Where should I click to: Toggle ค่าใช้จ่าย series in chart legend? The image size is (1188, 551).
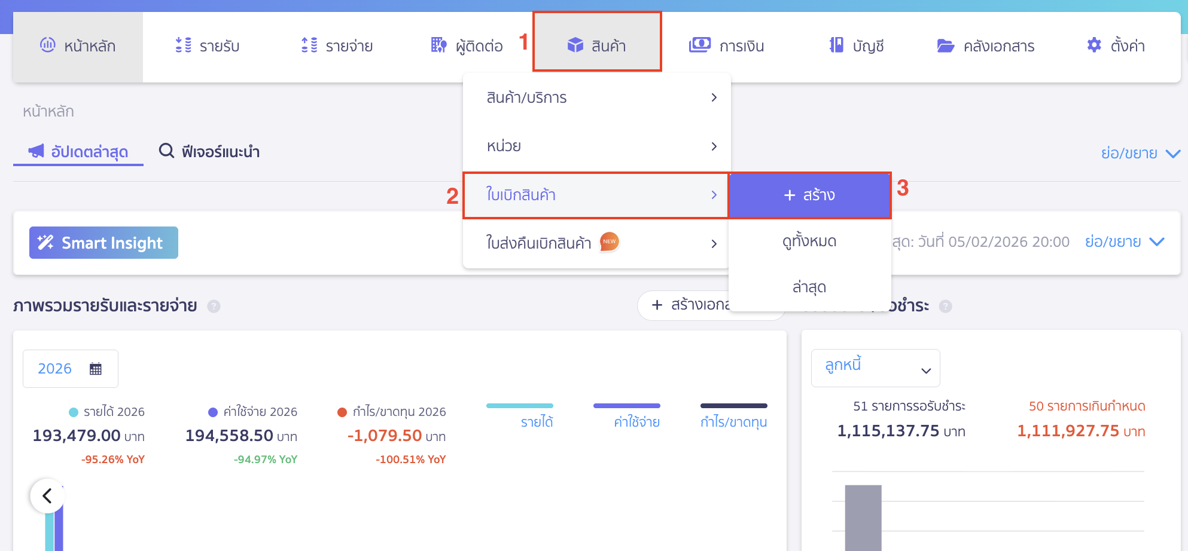tap(636, 422)
